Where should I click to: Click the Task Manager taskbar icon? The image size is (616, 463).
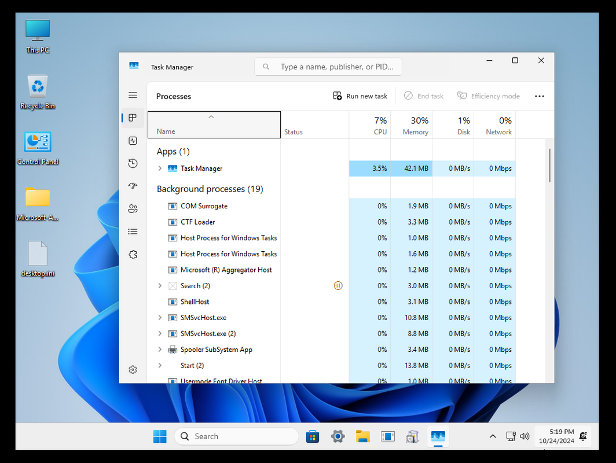tap(438, 436)
